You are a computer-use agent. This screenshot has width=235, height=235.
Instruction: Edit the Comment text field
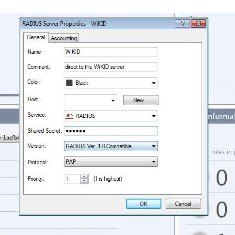tap(111, 67)
